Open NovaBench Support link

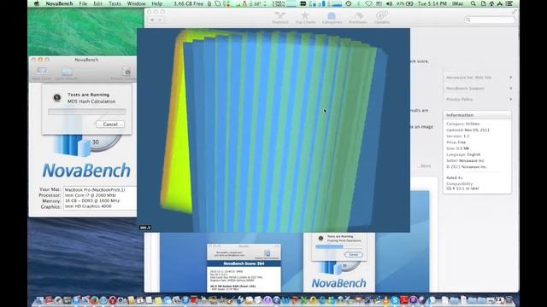click(x=465, y=88)
